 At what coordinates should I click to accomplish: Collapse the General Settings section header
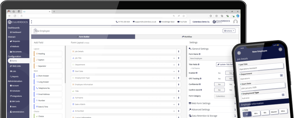(199, 49)
